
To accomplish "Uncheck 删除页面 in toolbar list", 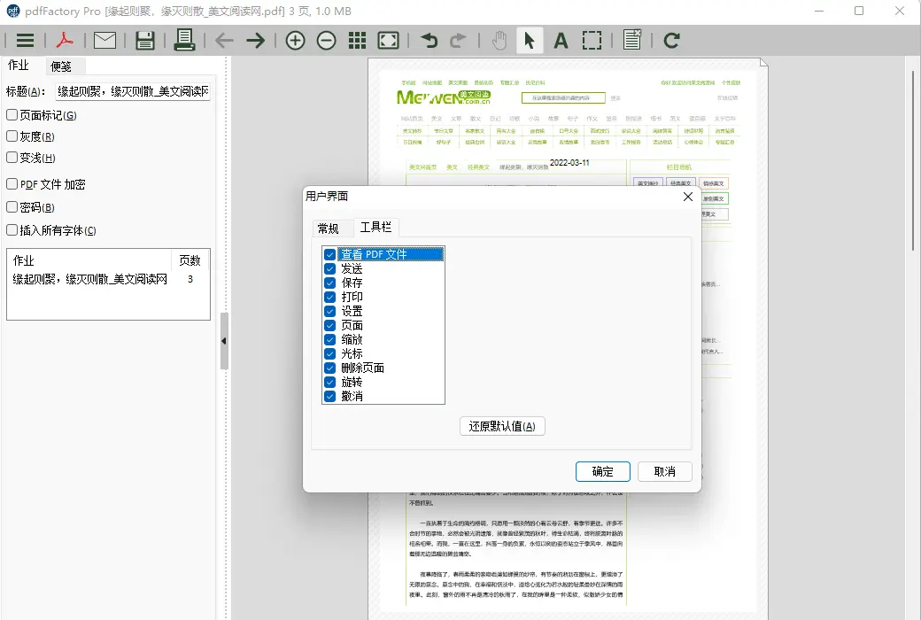I will point(330,368).
